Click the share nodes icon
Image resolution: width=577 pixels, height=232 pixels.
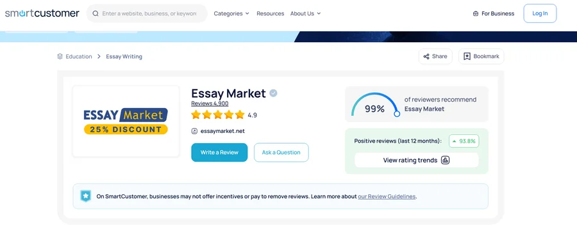[x=426, y=56]
